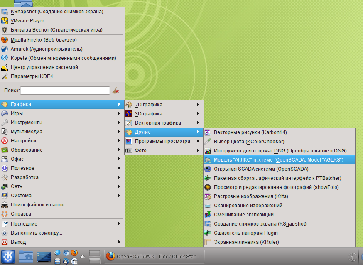Image resolution: width=363 pixels, height=265 pixels.
Task: Expand the Настройки submenu
Action: pyautogui.click(x=62, y=141)
